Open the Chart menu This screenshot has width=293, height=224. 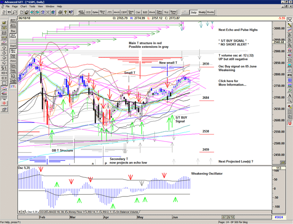[x=23, y=7]
